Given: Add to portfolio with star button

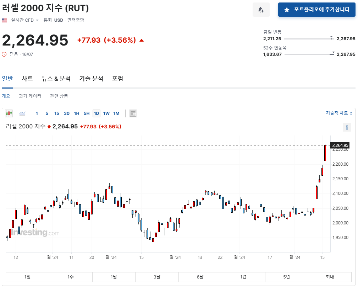Looking at the screenshot, I should pos(317,10).
